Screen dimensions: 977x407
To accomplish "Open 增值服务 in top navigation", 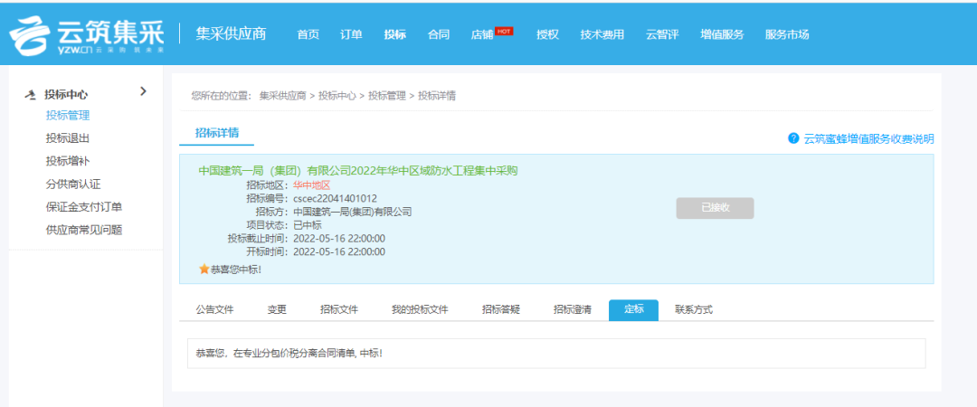I will coord(722,35).
